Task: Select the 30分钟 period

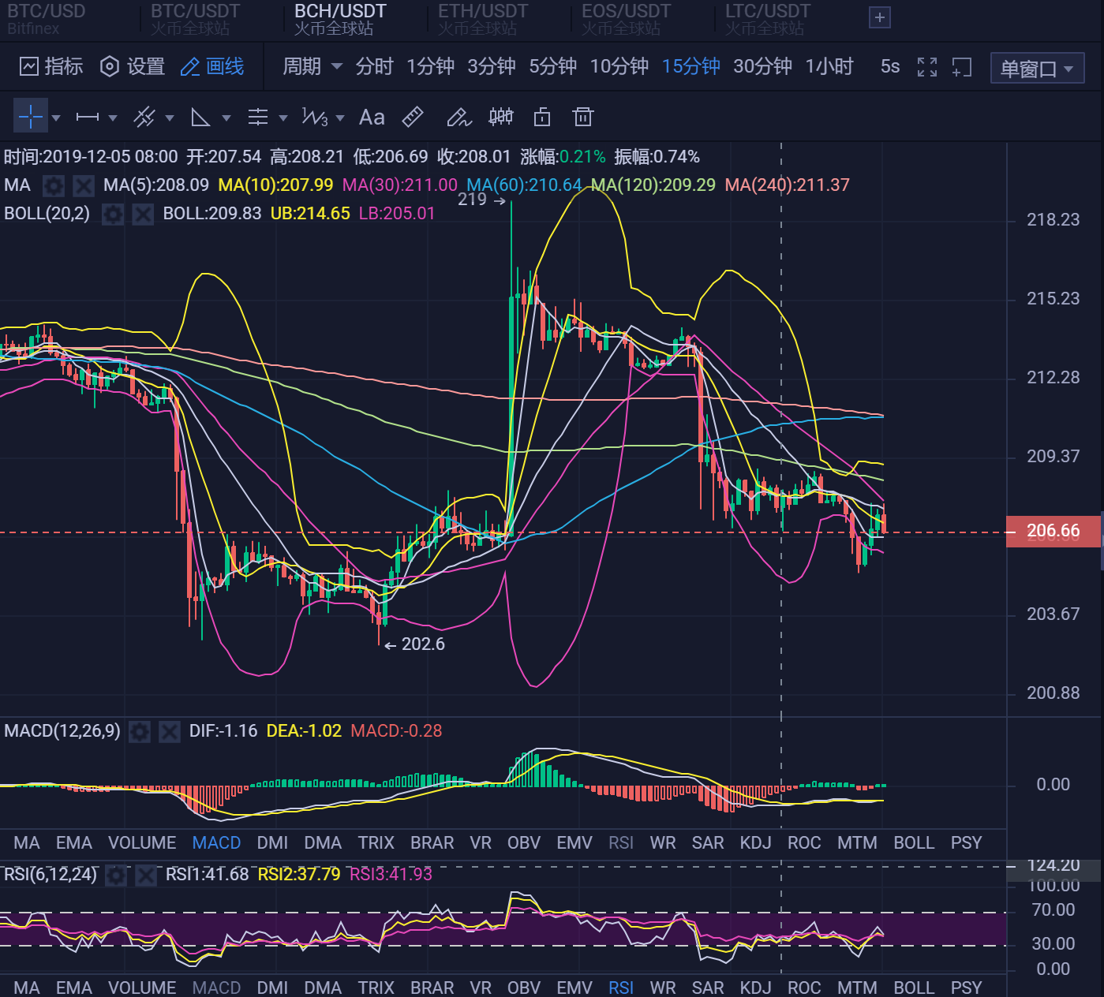Action: point(763,67)
